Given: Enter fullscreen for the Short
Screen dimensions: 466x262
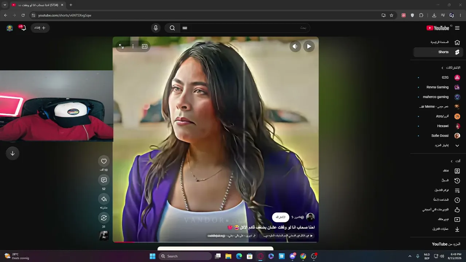Looking at the screenshot, I should point(121,46).
